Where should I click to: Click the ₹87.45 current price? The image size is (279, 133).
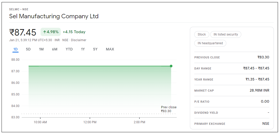[x=23, y=32]
